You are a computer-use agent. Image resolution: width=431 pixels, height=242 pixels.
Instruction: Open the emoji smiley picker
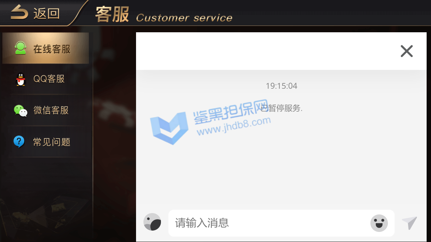point(379,223)
